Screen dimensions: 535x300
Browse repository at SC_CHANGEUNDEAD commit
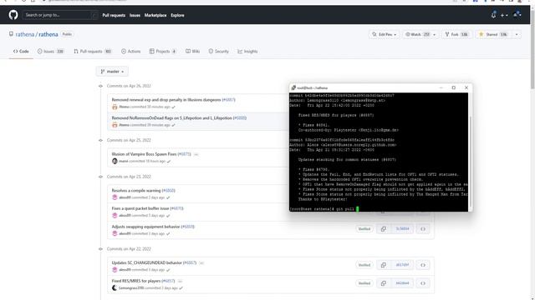[x=423, y=265]
